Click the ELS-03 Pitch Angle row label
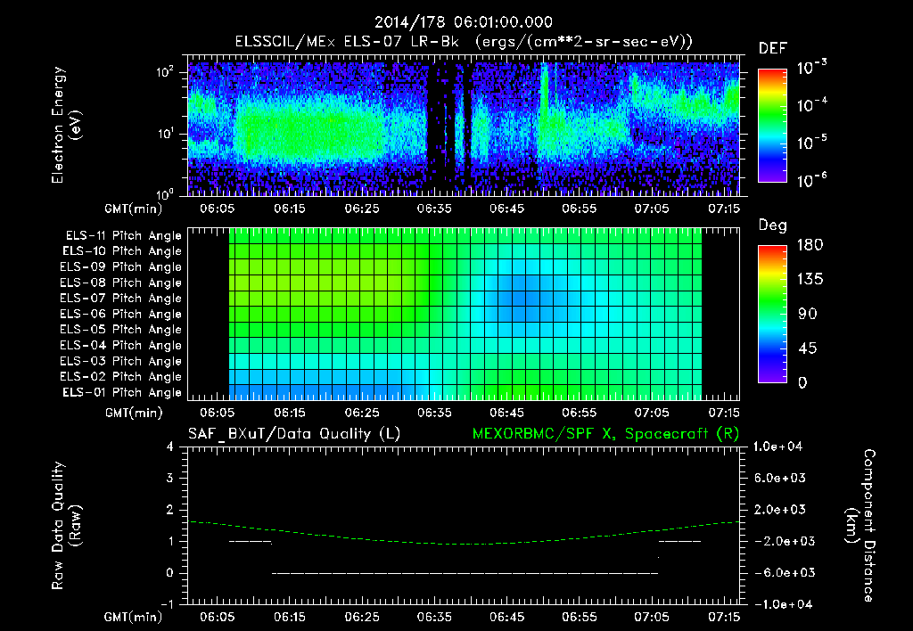The width and height of the screenshot is (913, 631). (x=121, y=361)
